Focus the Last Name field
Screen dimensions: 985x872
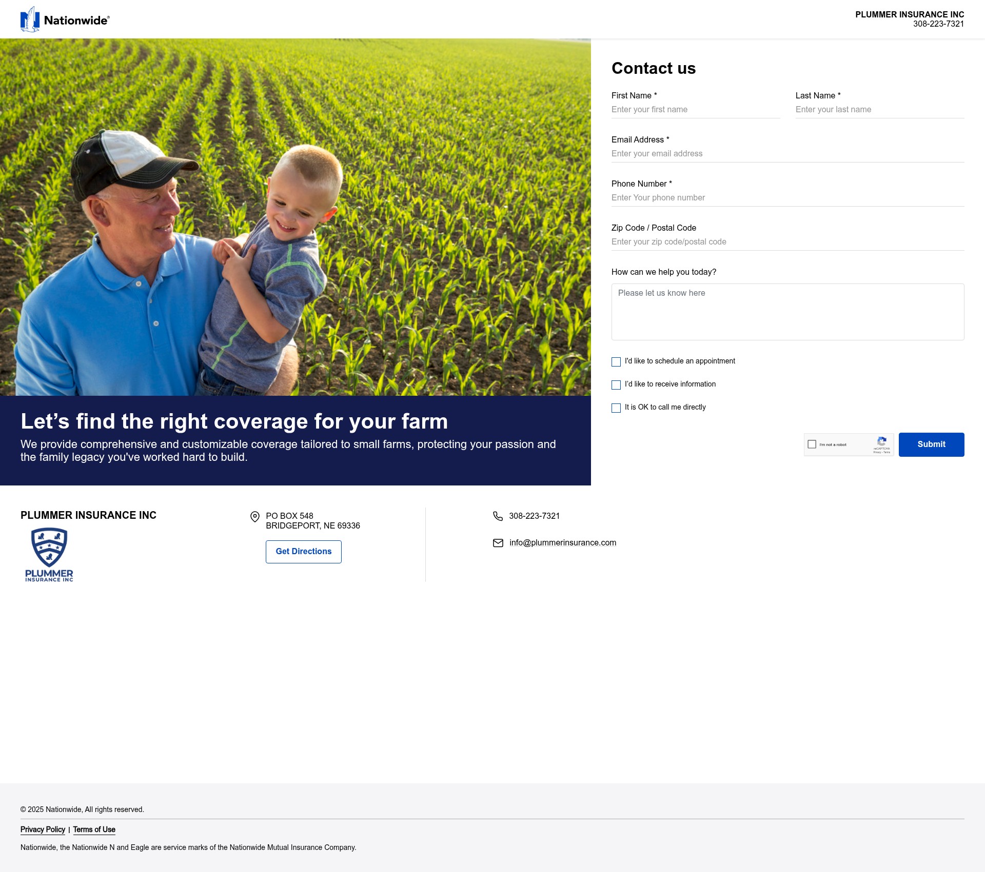coord(880,110)
